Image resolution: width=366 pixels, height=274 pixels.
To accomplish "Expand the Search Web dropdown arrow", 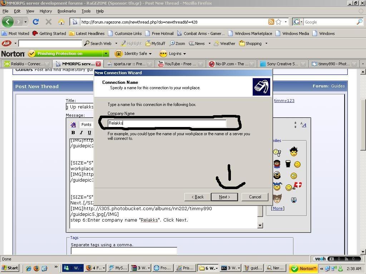I will point(116,43).
